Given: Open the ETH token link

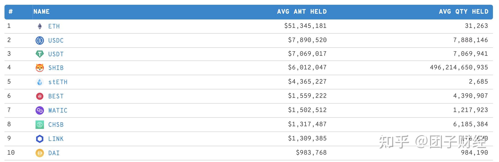Looking at the screenshot, I should click(54, 26).
